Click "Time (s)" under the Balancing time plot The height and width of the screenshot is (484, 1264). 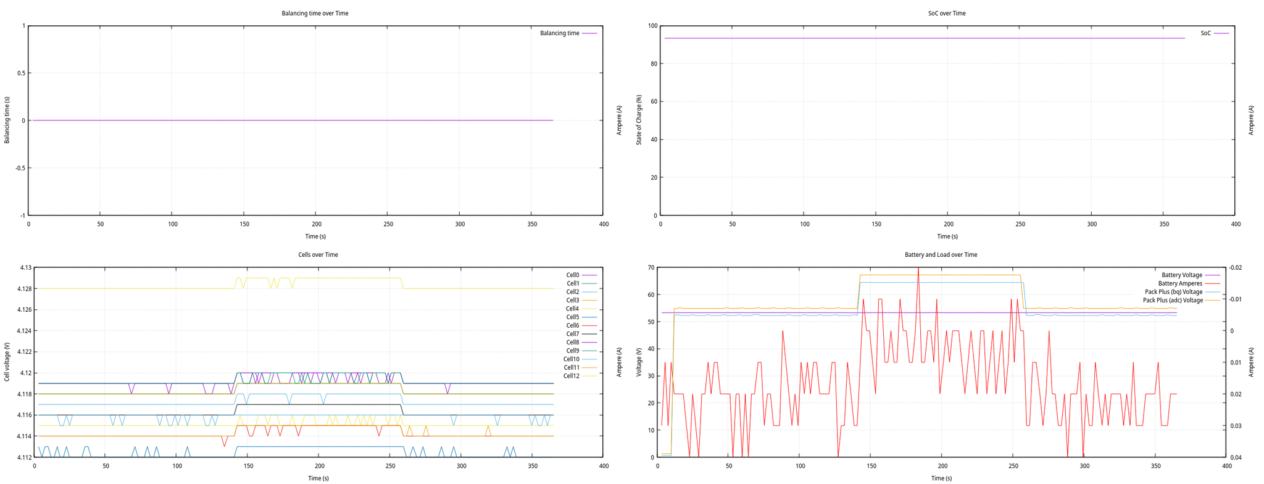(x=315, y=236)
